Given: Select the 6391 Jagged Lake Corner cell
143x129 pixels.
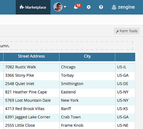Looking at the screenshot, I should click(x=31, y=118).
